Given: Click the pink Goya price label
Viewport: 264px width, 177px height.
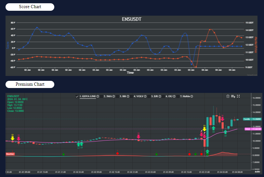Looking at the screenshot, I should 252,129.
